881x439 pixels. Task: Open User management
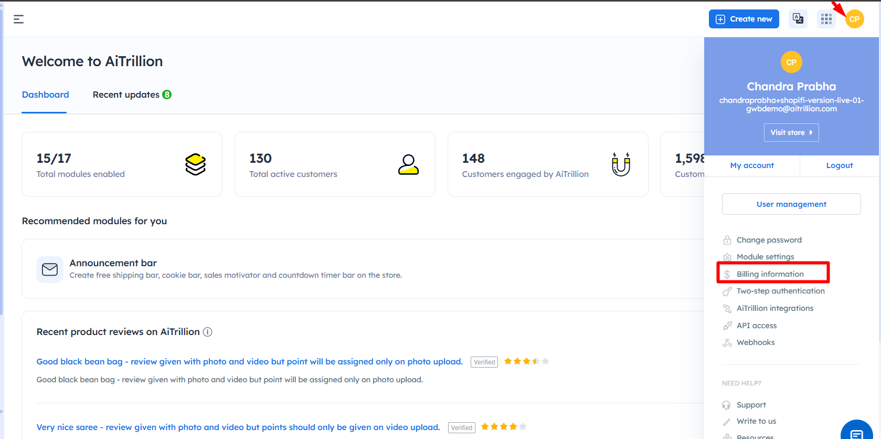[x=791, y=204]
